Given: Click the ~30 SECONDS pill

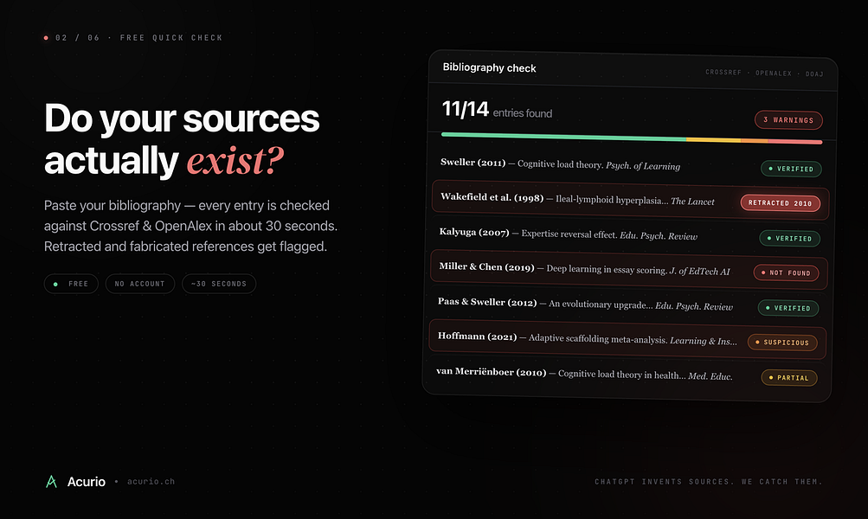Looking at the screenshot, I should tap(219, 284).
